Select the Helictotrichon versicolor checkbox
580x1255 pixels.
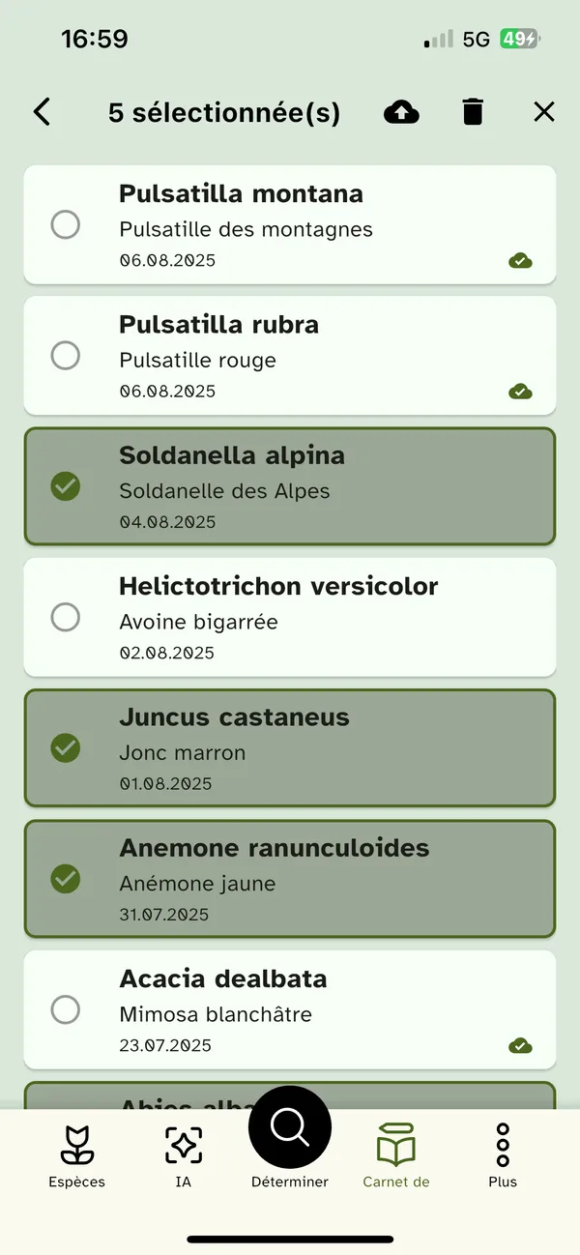65,617
